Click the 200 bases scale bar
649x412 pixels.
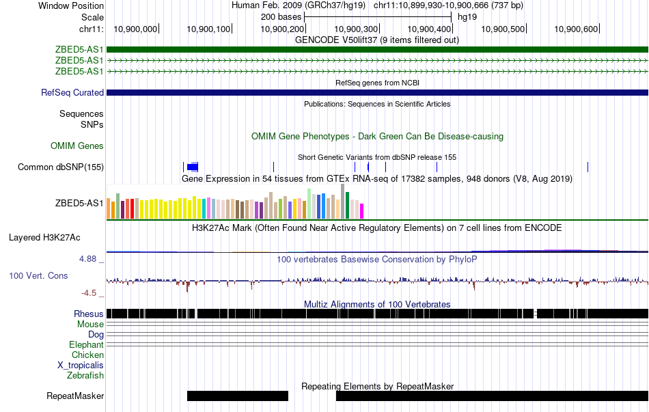[x=378, y=17]
